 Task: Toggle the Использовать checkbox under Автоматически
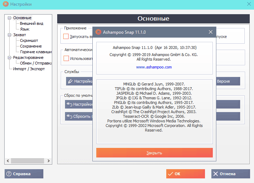(x=66, y=59)
